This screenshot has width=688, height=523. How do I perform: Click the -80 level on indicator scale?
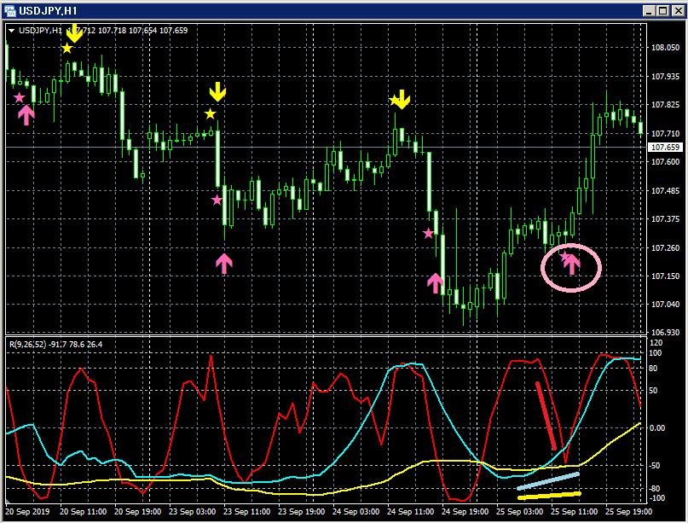click(x=654, y=488)
